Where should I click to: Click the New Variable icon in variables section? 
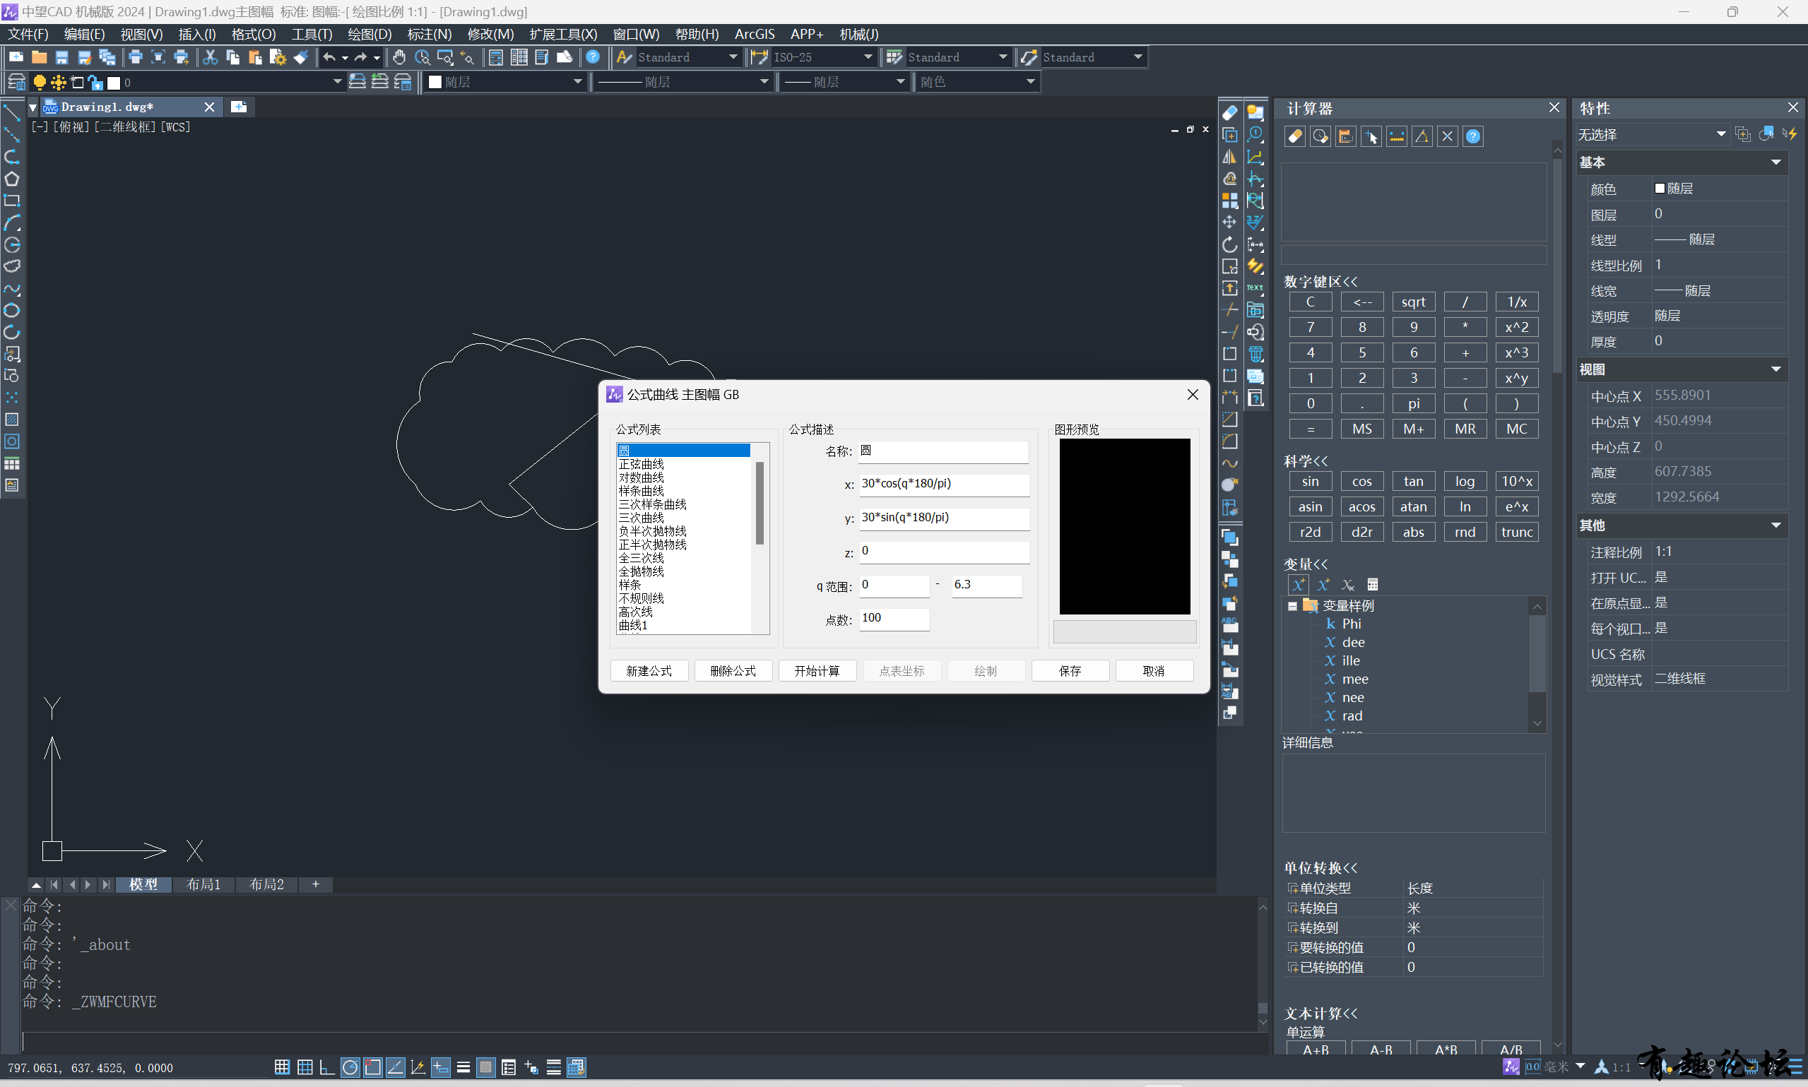tap(1298, 585)
